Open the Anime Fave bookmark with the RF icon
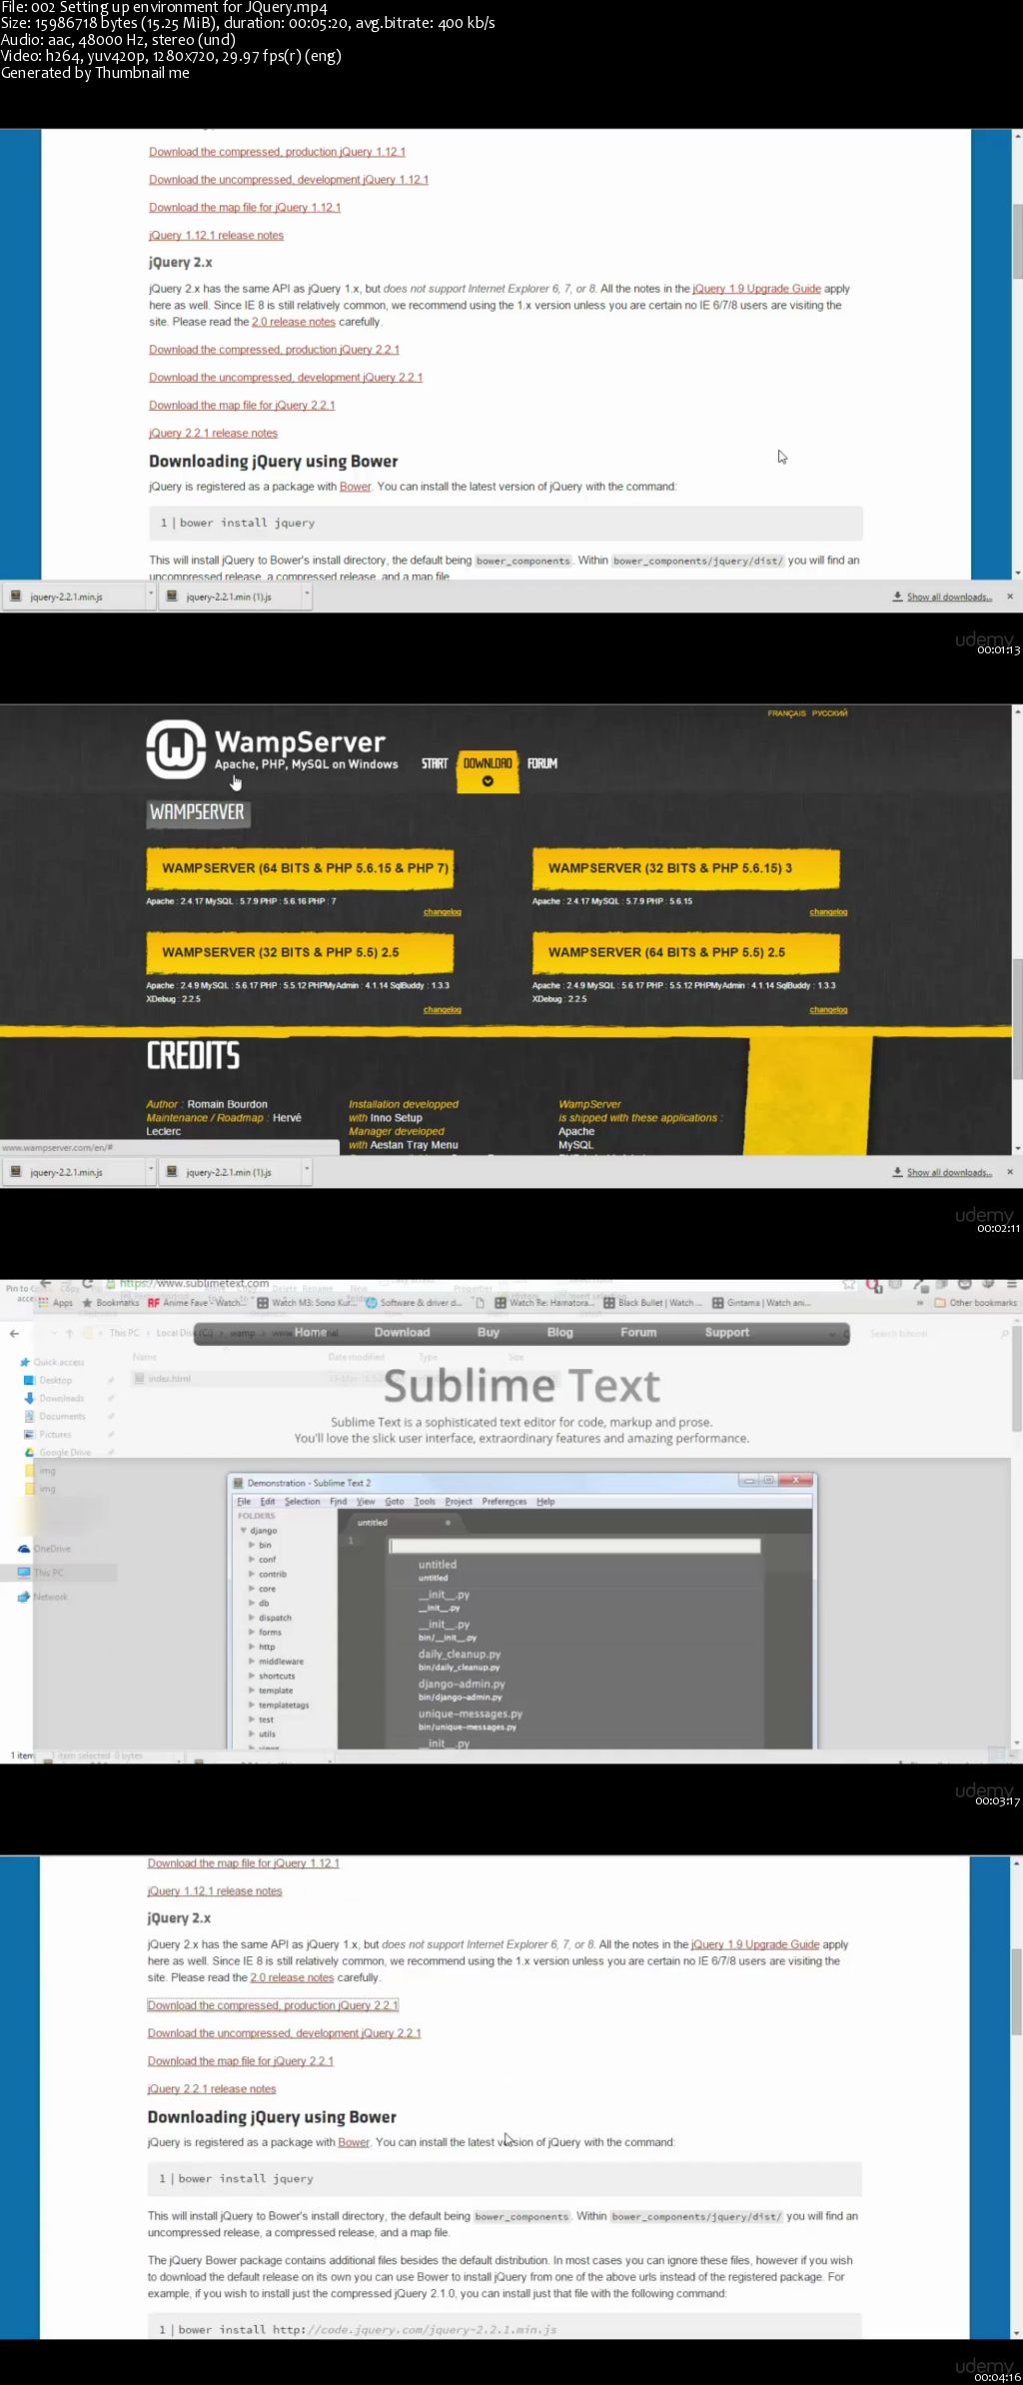 (x=153, y=1303)
